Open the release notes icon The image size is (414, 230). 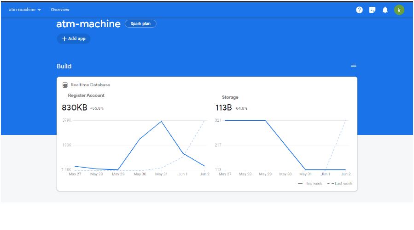click(x=372, y=10)
